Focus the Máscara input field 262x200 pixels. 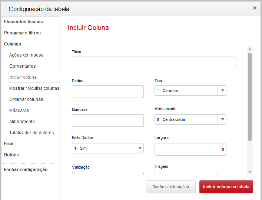click(x=107, y=121)
